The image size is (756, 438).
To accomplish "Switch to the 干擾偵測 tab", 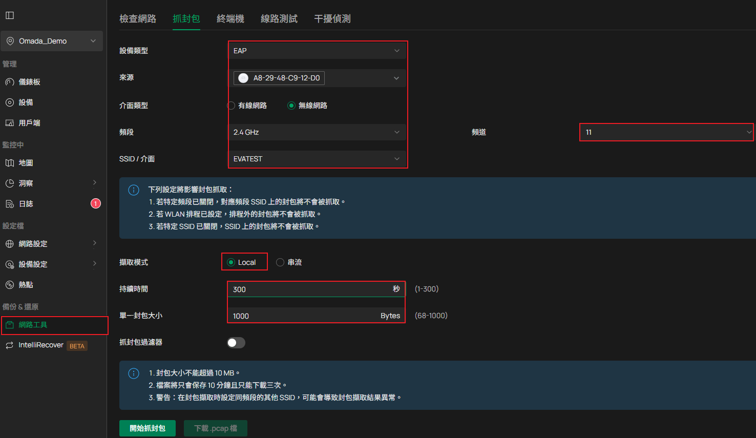I will pyautogui.click(x=332, y=19).
